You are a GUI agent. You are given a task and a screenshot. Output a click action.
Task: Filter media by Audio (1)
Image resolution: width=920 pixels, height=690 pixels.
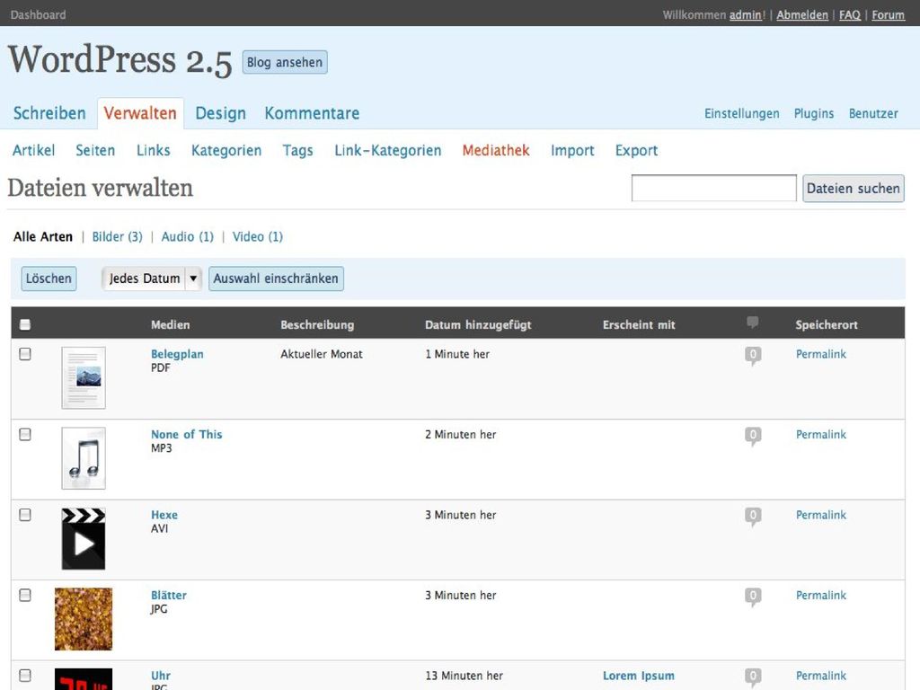click(x=187, y=236)
